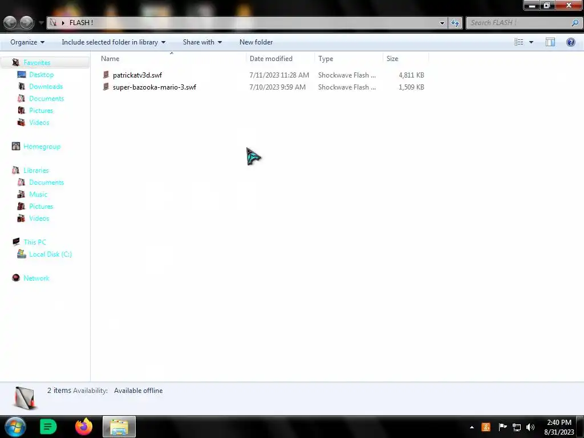Image resolution: width=584 pixels, height=438 pixels.
Task: Expand the address bar history dropdown
Action: (442, 23)
